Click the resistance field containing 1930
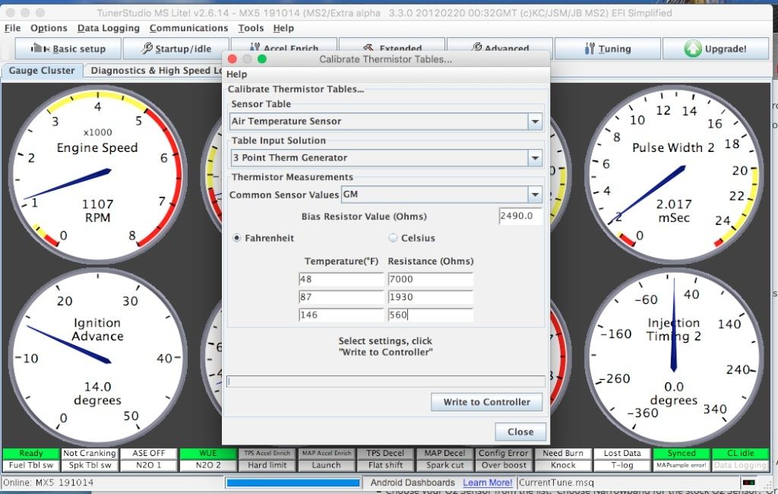Image resolution: width=778 pixels, height=494 pixels. click(x=430, y=297)
